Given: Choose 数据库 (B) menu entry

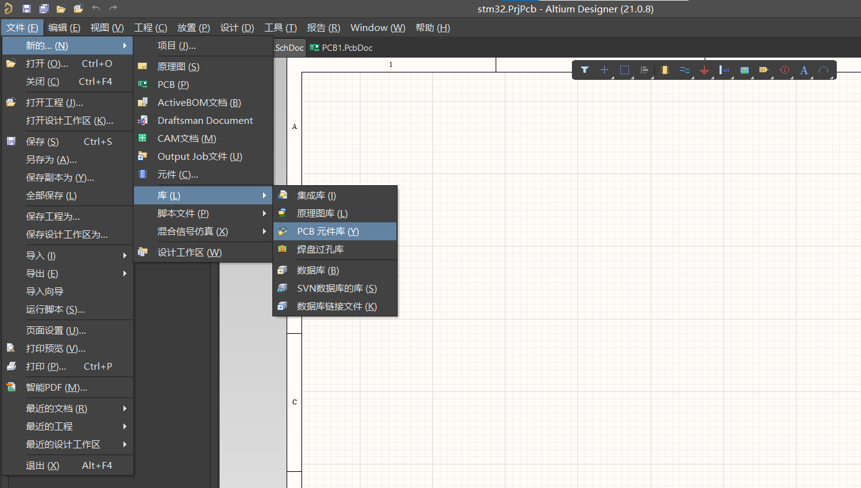Looking at the screenshot, I should (335, 271).
